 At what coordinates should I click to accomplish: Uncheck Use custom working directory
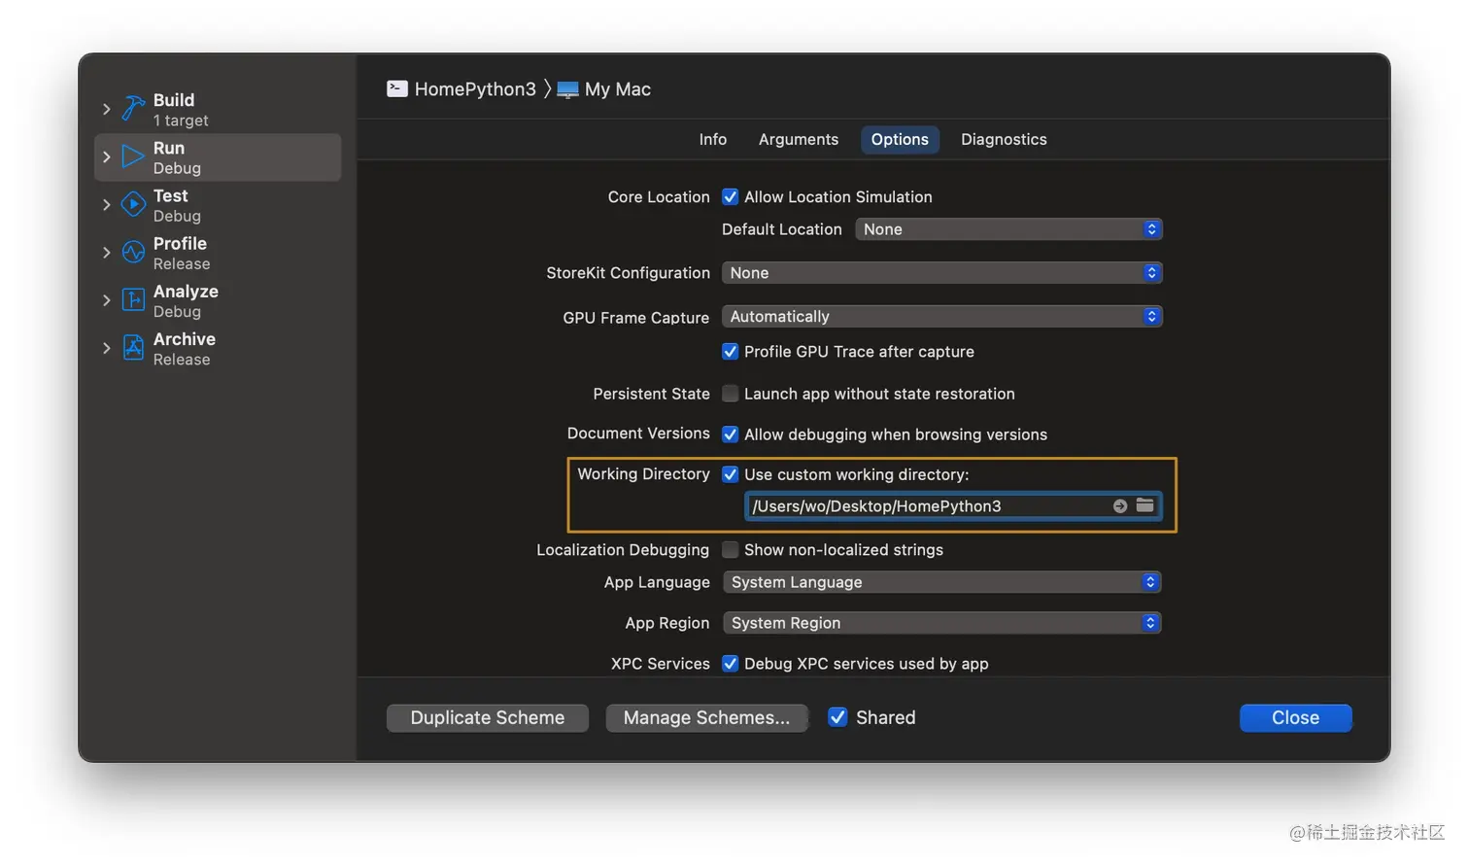(x=731, y=474)
